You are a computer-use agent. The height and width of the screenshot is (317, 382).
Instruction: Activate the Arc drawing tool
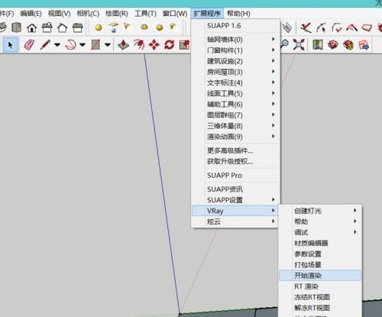(70, 45)
